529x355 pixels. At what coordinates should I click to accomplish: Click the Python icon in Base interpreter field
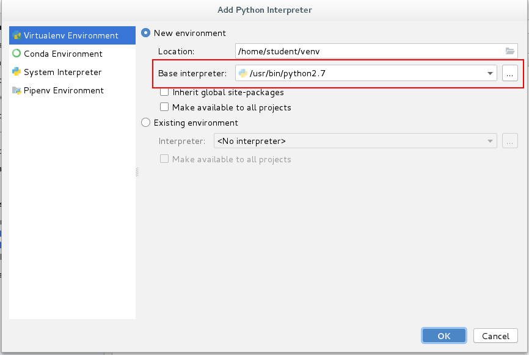pos(243,73)
